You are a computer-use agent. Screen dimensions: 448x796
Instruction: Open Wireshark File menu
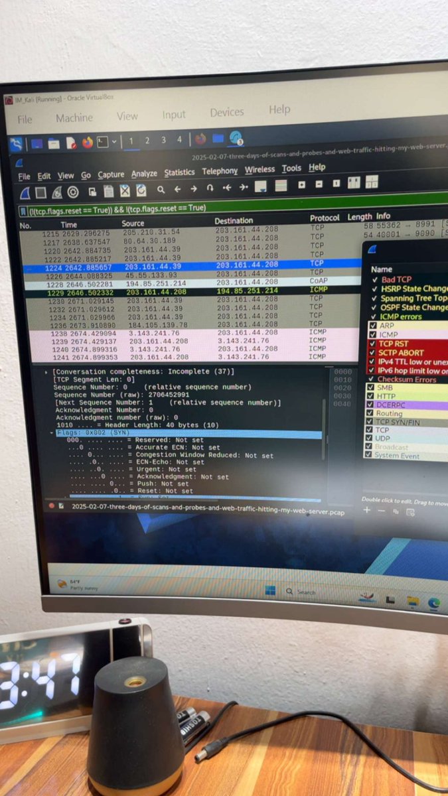click(x=24, y=176)
